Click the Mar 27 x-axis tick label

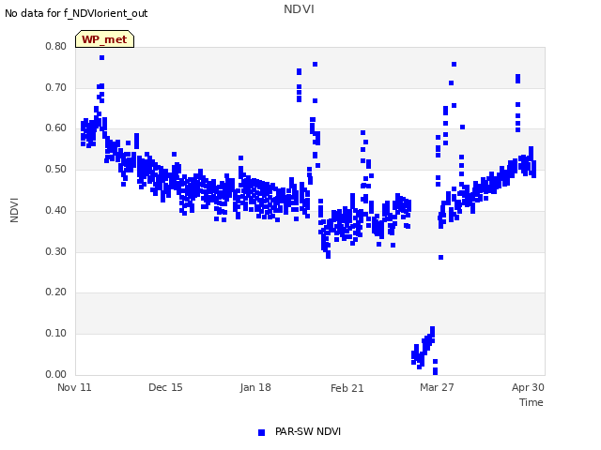[437, 387]
